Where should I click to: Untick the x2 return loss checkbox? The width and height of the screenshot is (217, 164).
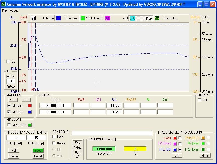pos(8,76)
